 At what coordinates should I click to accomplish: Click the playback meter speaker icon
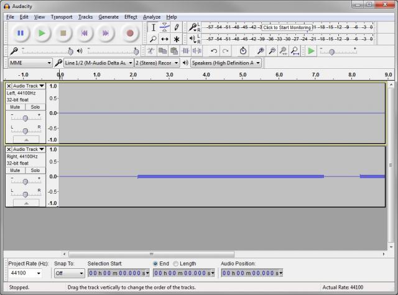pyautogui.click(x=193, y=39)
